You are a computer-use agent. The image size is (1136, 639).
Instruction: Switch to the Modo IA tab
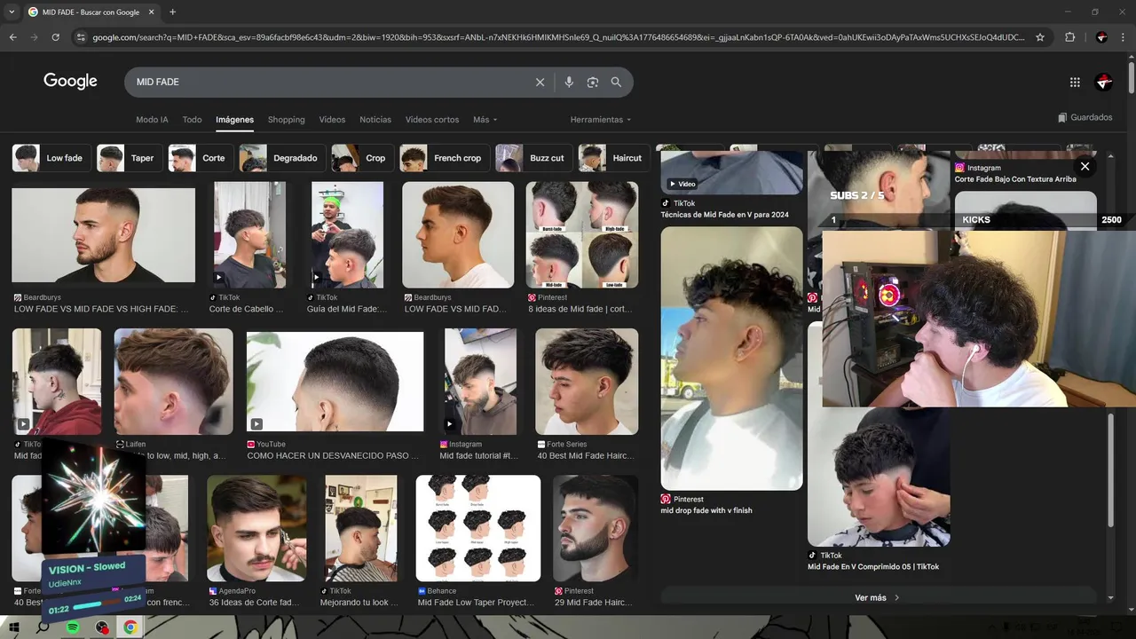(x=152, y=120)
